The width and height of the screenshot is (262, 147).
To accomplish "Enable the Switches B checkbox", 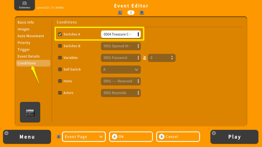I will [60, 46].
